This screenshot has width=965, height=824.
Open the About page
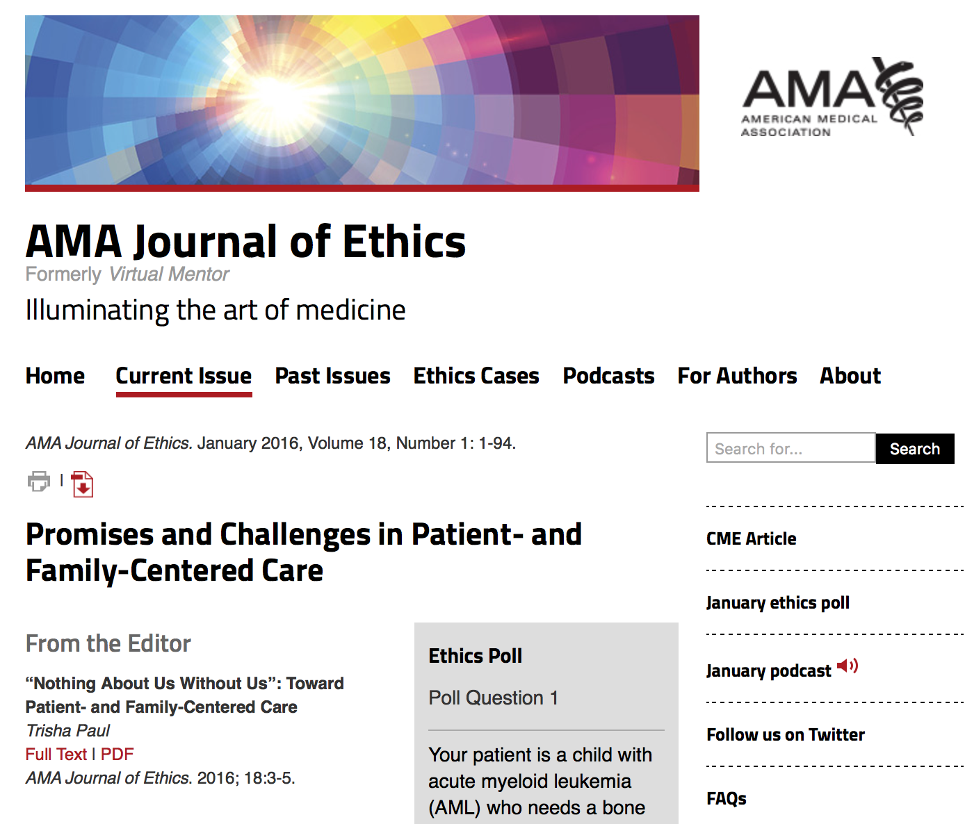tap(850, 376)
